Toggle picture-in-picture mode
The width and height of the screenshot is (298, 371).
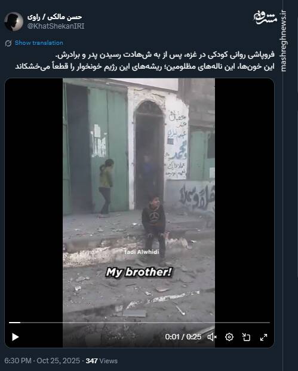pyautogui.click(x=246, y=337)
